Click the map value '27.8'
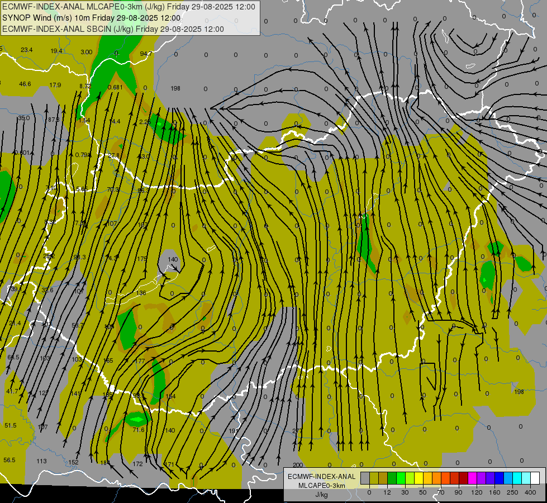This screenshot has width=547, height=503. [113, 155]
